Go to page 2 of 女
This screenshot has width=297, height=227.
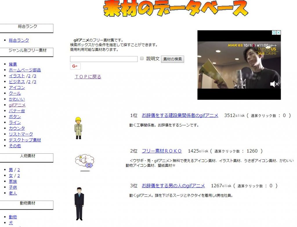(19, 176)
